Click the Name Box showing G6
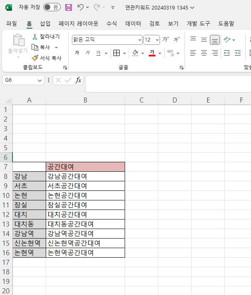This screenshot has width=251, height=295. (23, 80)
